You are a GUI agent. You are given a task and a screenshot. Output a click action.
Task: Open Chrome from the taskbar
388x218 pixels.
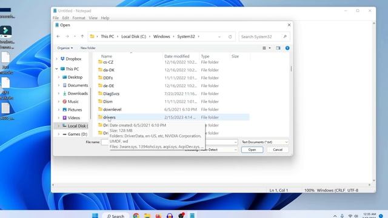136,216
